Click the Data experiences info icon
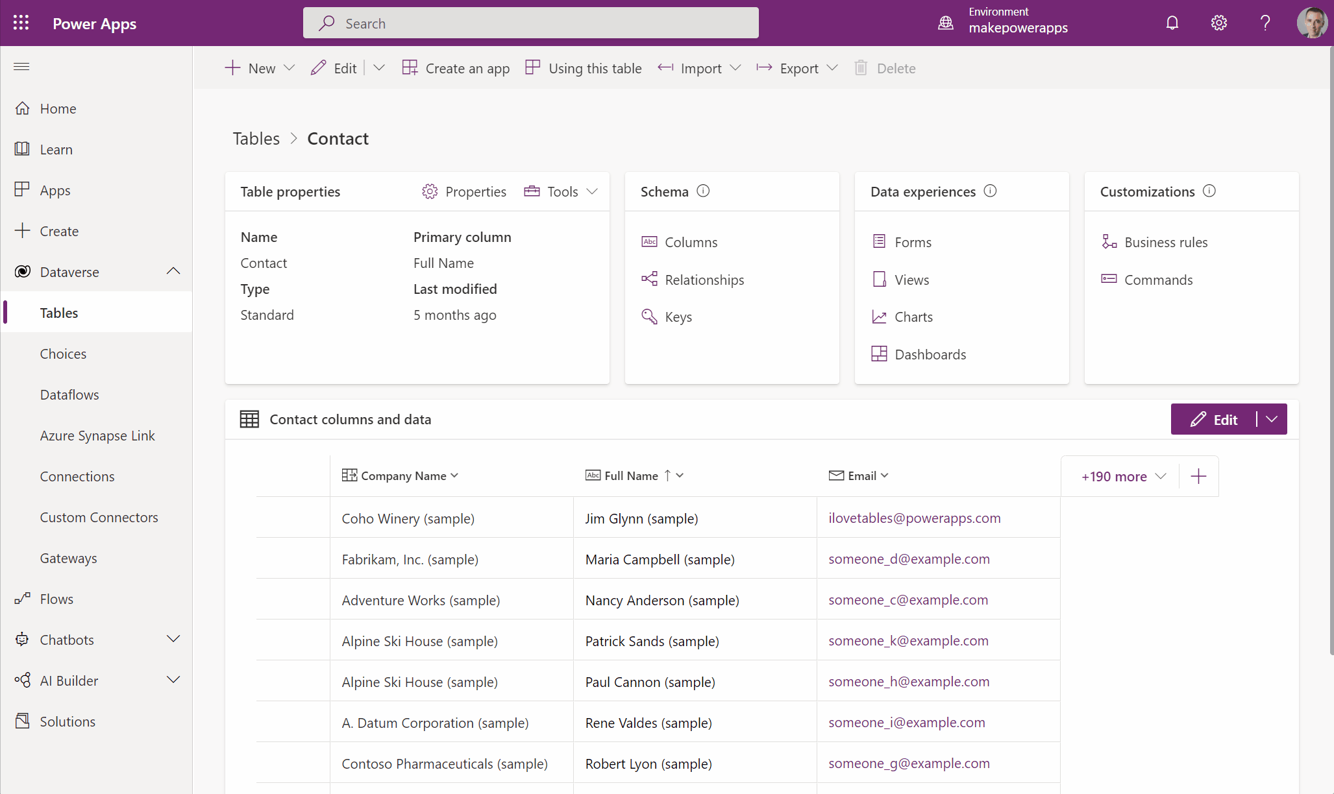Image resolution: width=1334 pixels, height=794 pixels. (x=990, y=191)
